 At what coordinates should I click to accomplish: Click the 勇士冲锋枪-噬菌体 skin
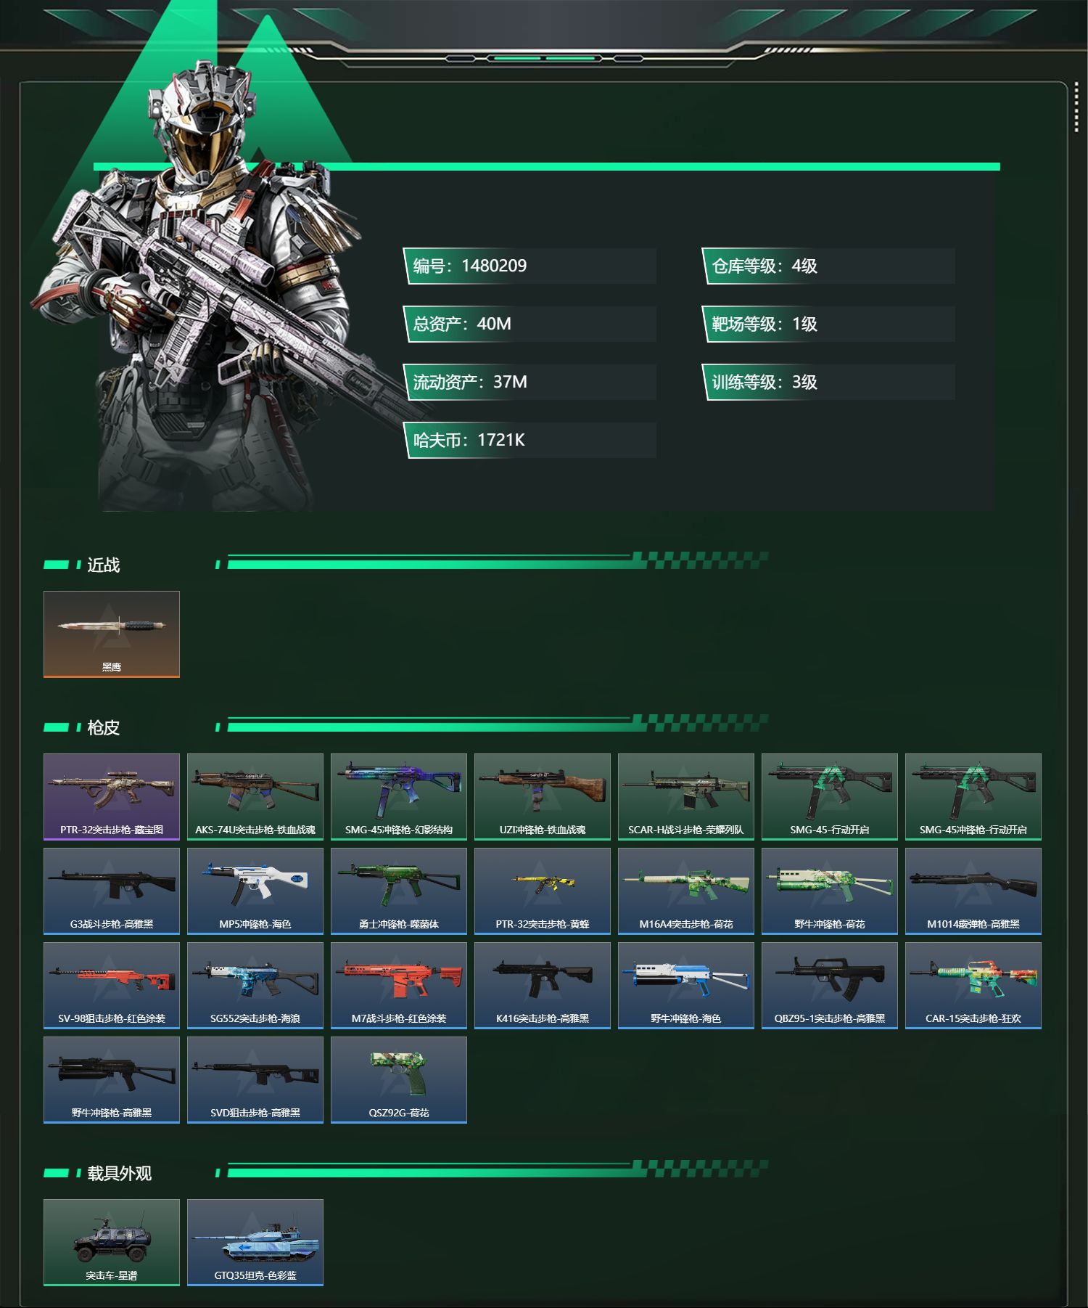point(399,891)
